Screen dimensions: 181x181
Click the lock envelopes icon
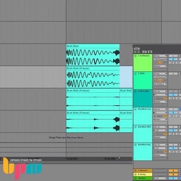150,52
